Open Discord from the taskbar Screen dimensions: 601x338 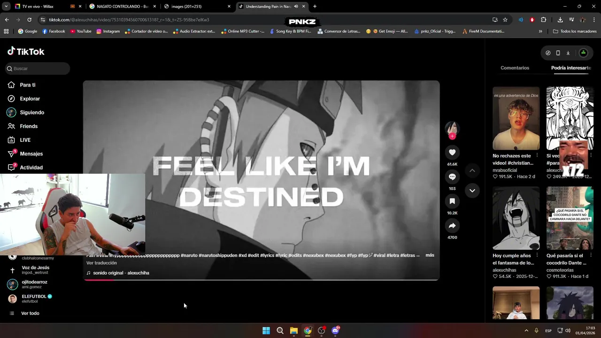[x=335, y=330]
